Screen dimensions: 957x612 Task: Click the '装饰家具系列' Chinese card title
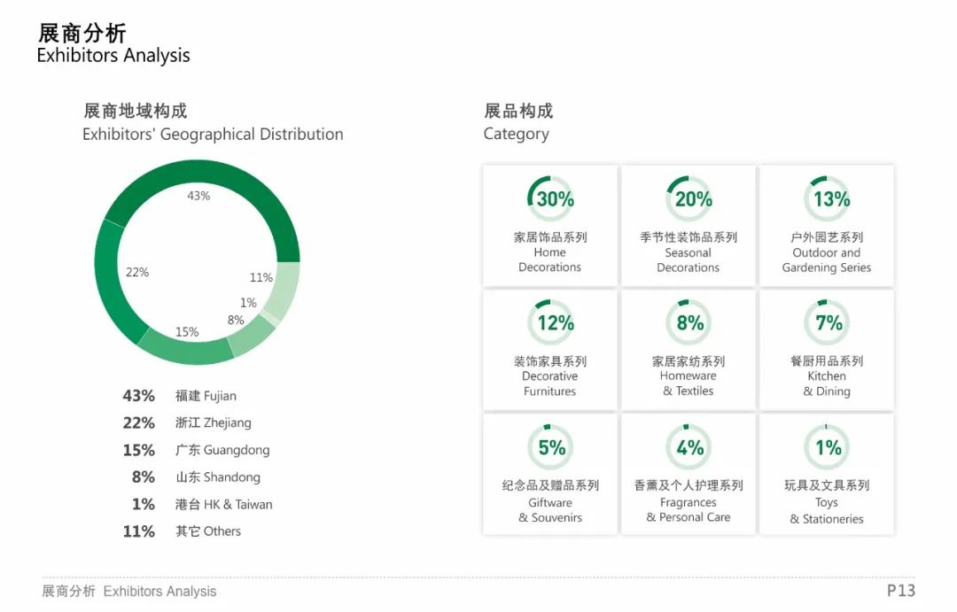[x=550, y=361]
